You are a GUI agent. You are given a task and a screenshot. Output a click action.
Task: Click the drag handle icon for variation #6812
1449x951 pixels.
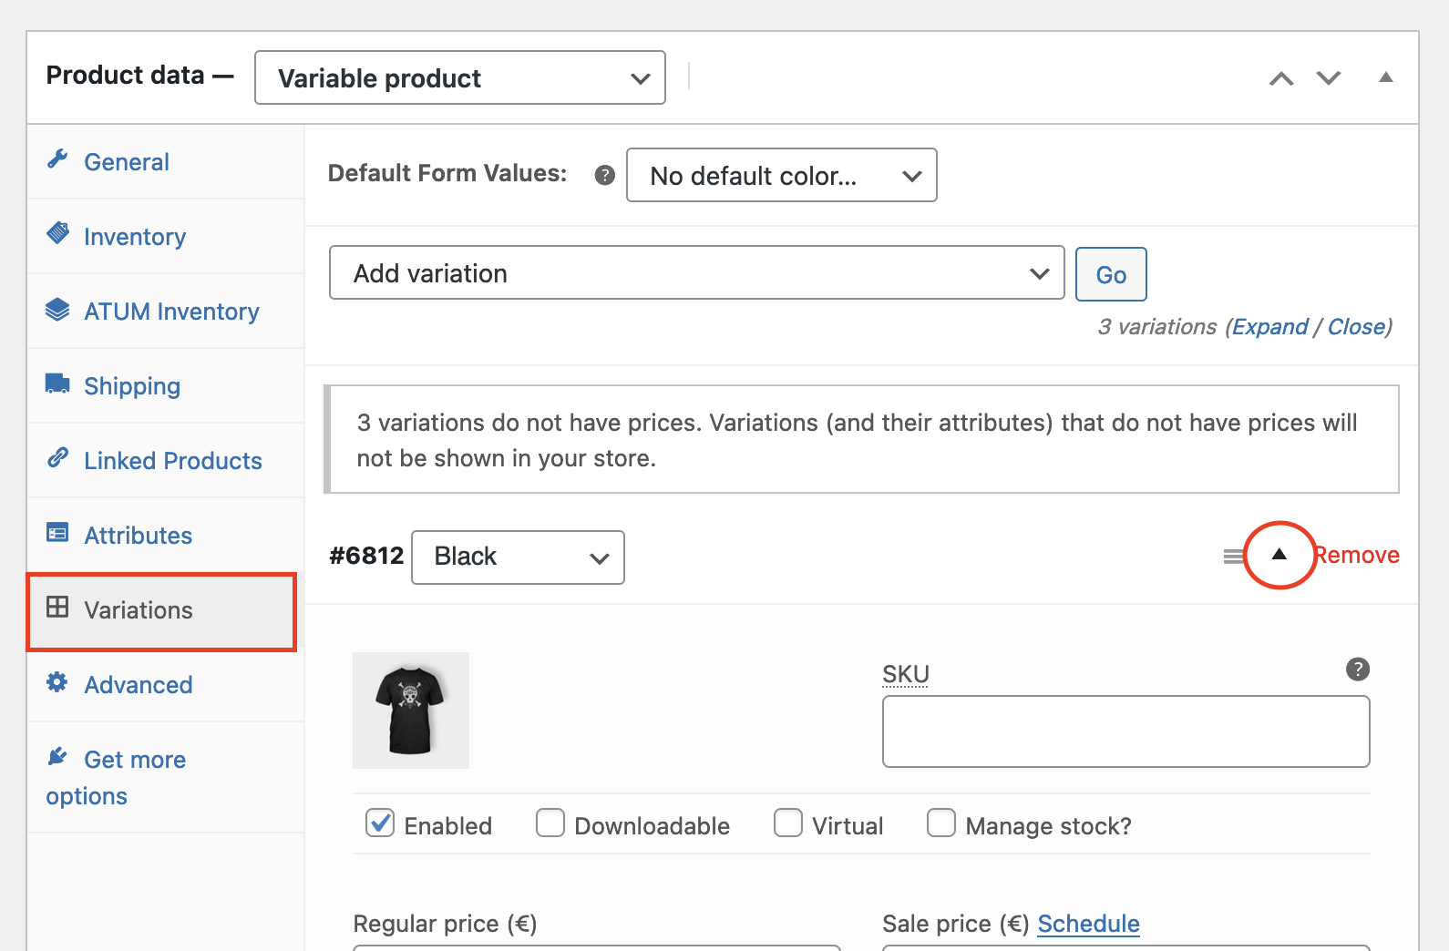pos(1232,556)
